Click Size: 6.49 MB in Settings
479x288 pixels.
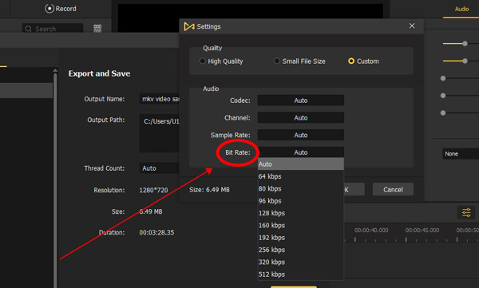click(x=209, y=190)
